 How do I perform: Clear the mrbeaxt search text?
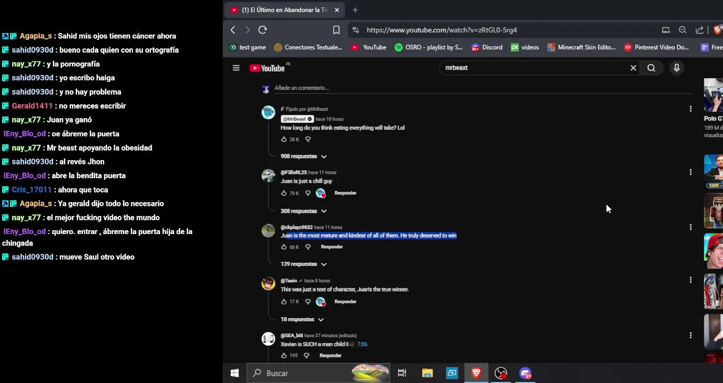tap(633, 68)
